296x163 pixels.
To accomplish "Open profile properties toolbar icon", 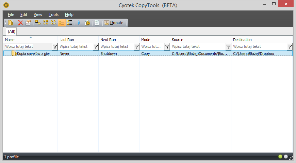I will coord(28,23).
